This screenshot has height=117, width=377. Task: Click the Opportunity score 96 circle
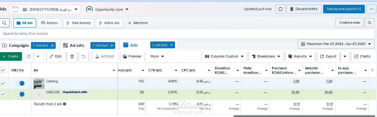pos(89,9)
